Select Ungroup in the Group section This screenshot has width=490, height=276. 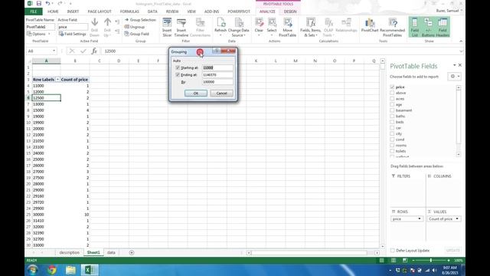click(135, 27)
